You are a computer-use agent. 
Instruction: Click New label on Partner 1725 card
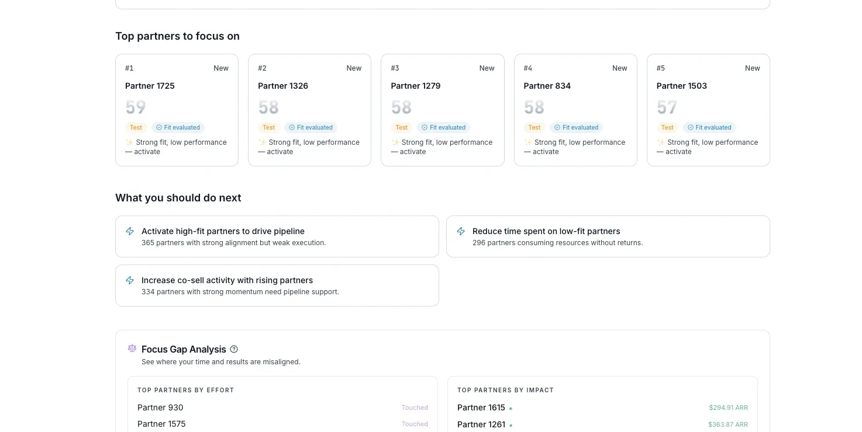point(221,68)
